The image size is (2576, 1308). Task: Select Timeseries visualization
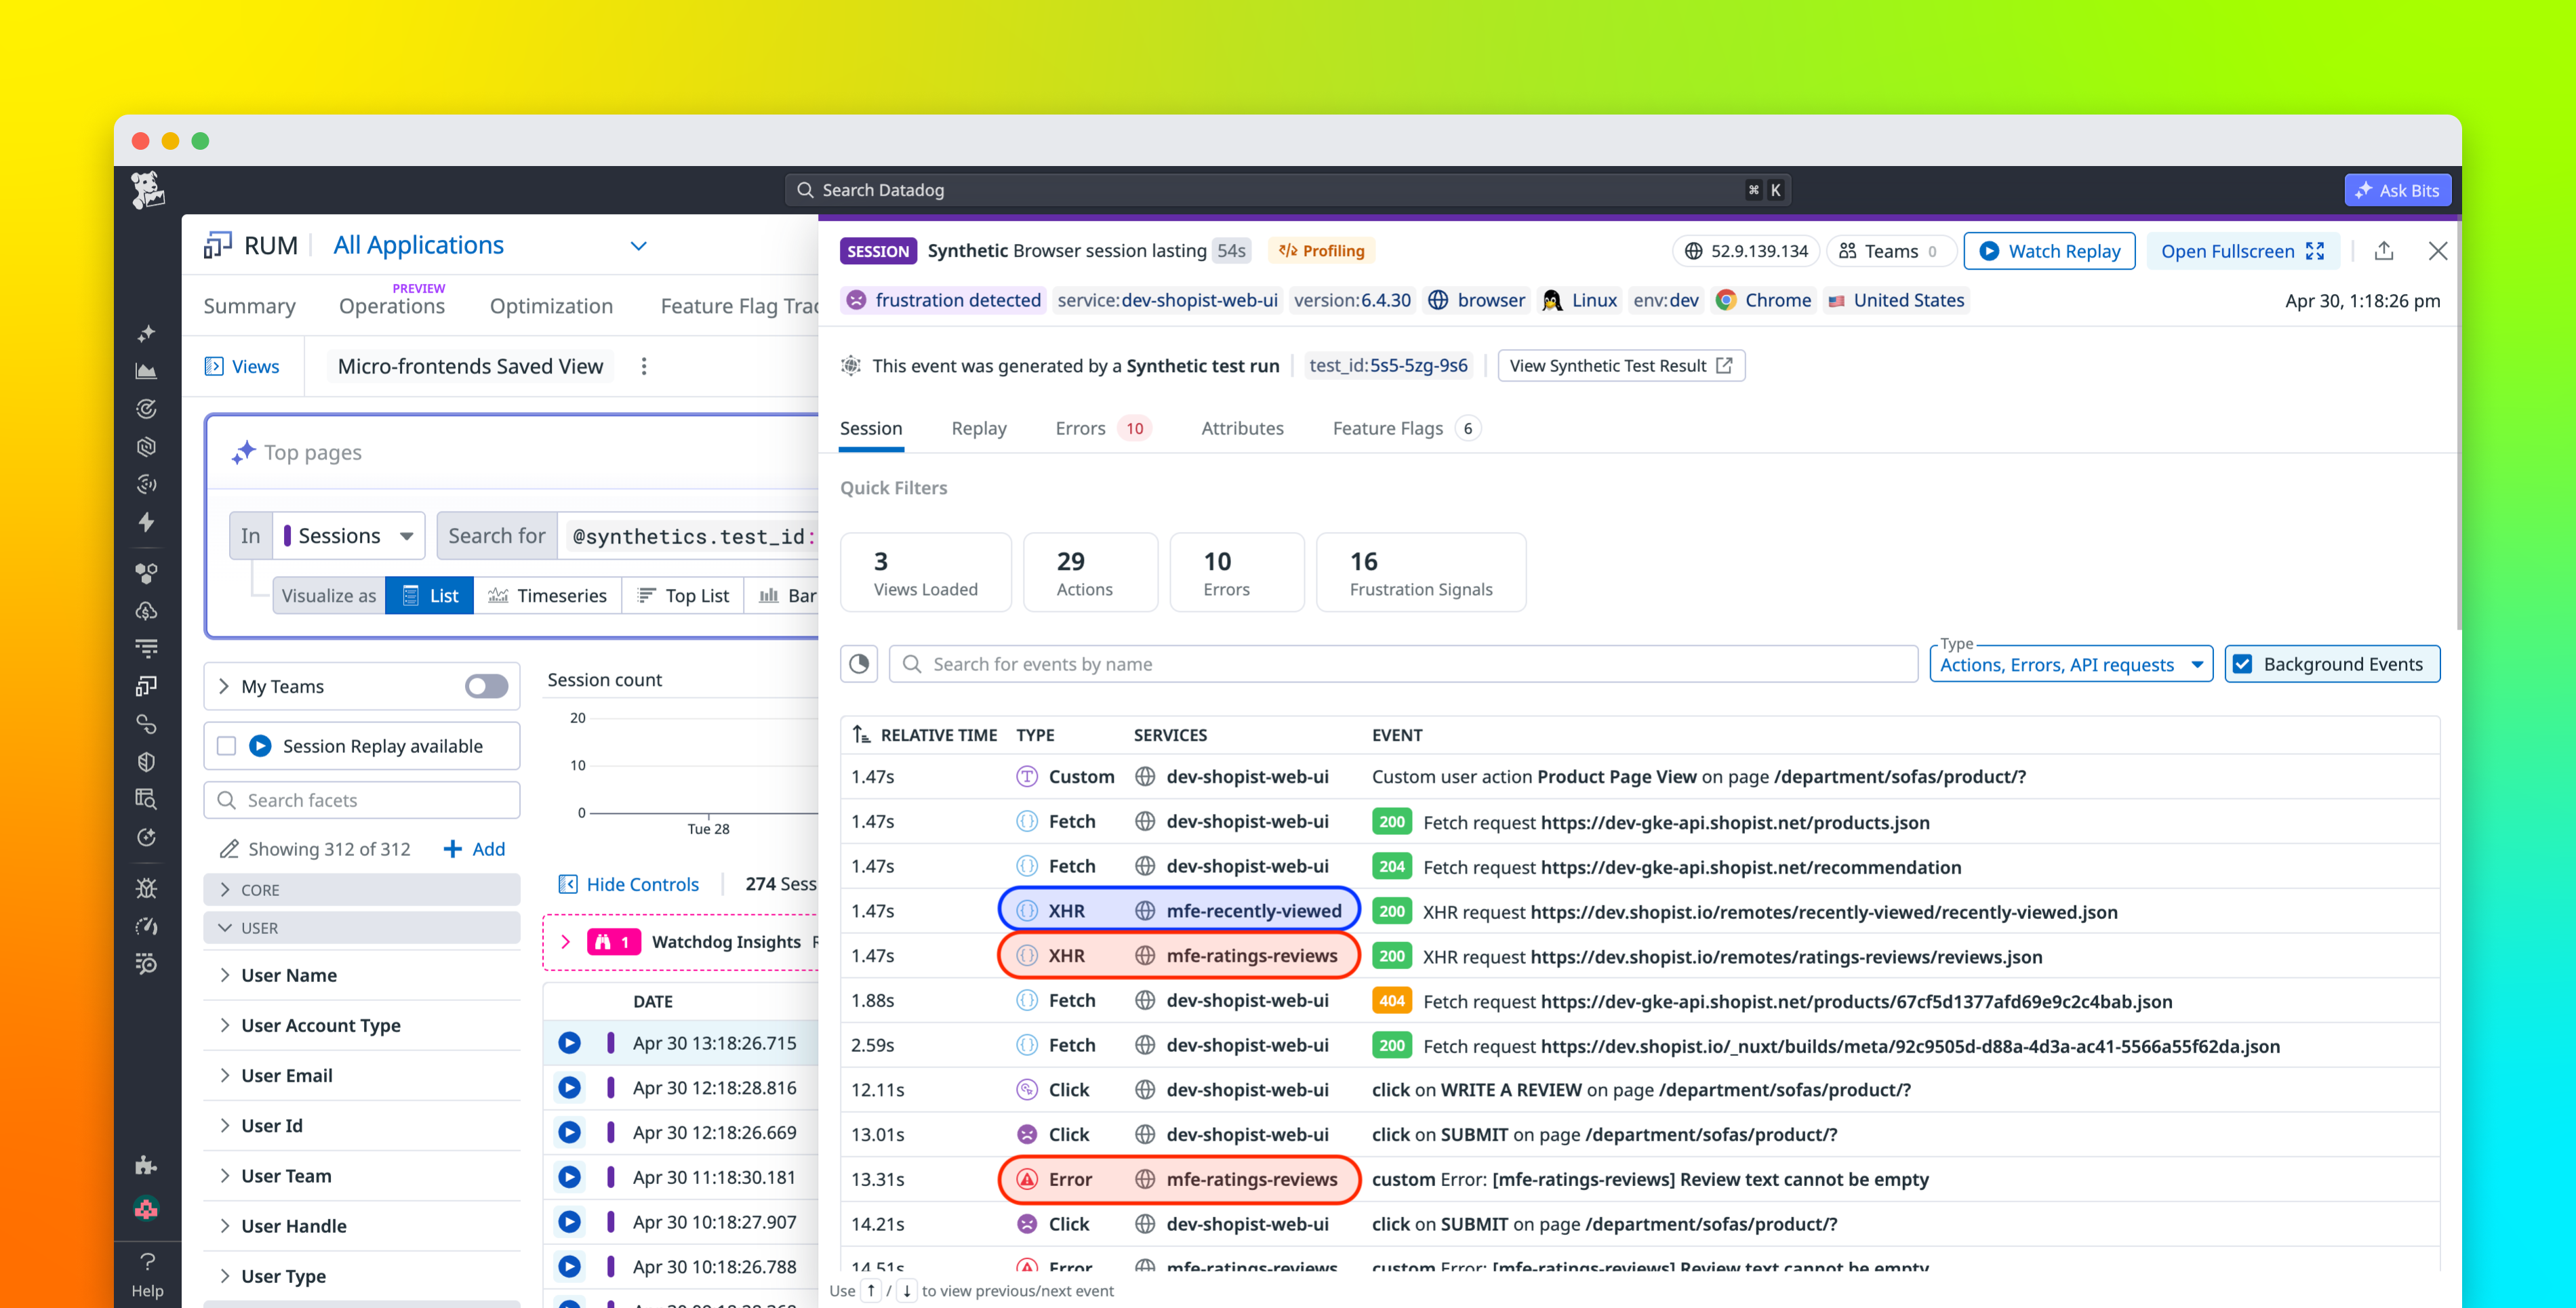pos(548,595)
